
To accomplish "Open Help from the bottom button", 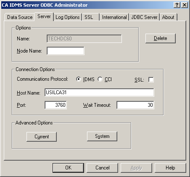I will 170,168.
